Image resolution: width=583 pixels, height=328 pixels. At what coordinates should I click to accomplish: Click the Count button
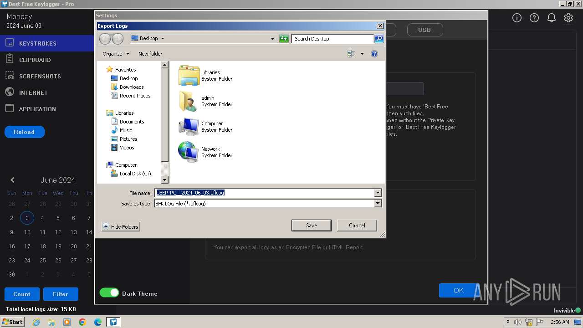click(22, 294)
